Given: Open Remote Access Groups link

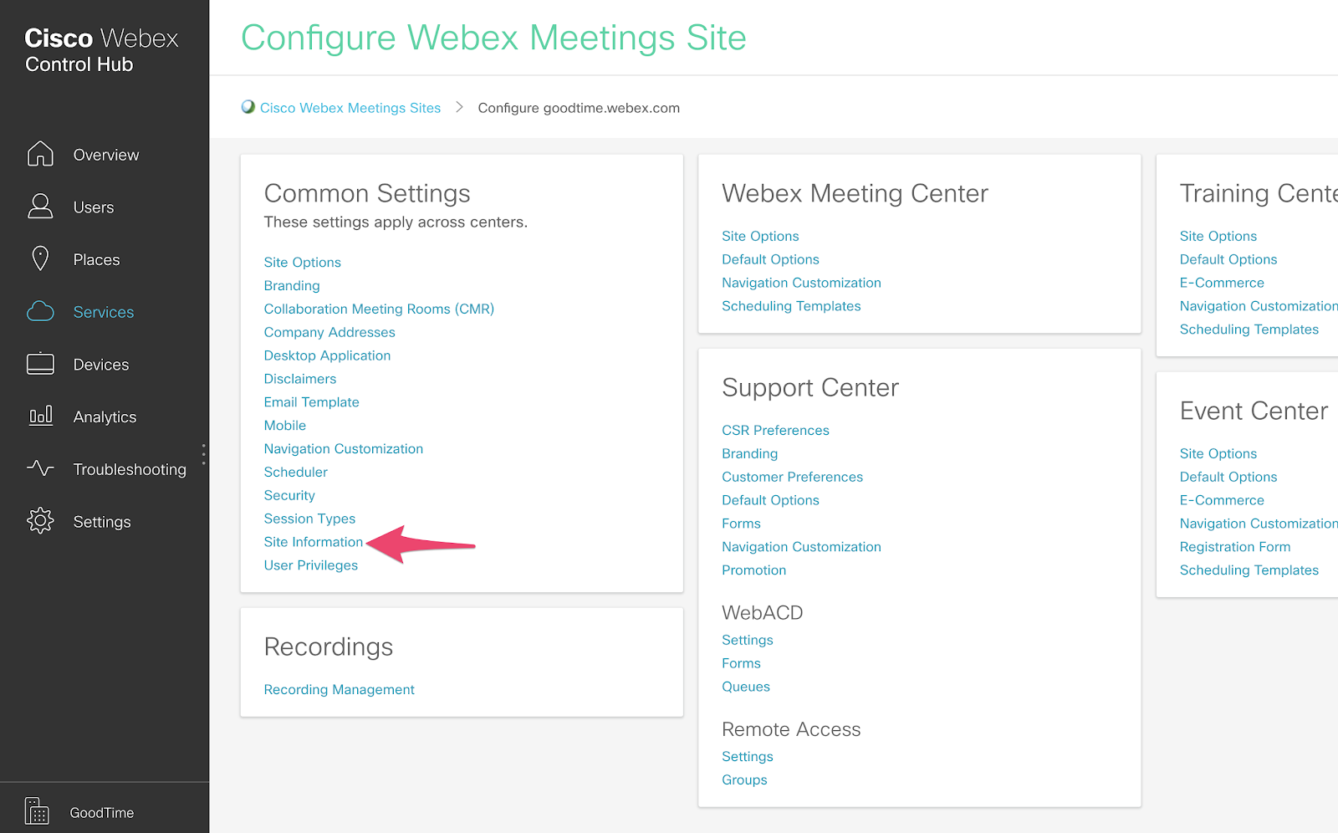Looking at the screenshot, I should (744, 779).
